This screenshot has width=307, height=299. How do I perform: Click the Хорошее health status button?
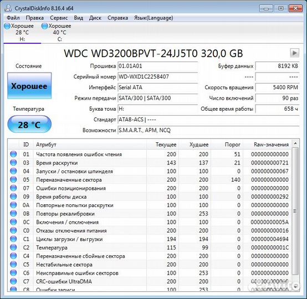(x=29, y=86)
